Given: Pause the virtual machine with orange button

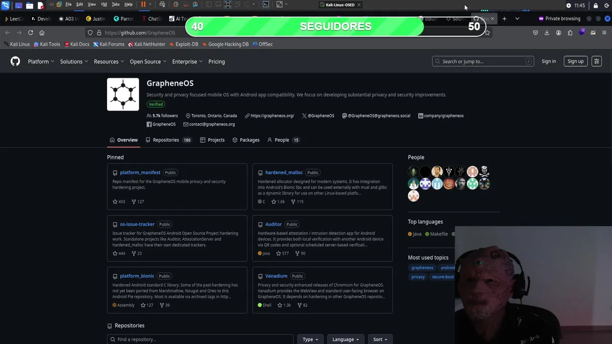Looking at the screenshot, I should 143,4.
